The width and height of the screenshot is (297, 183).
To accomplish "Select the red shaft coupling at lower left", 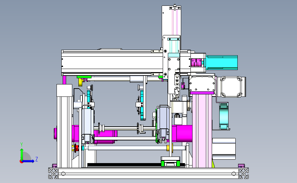I will (x=76, y=148).
